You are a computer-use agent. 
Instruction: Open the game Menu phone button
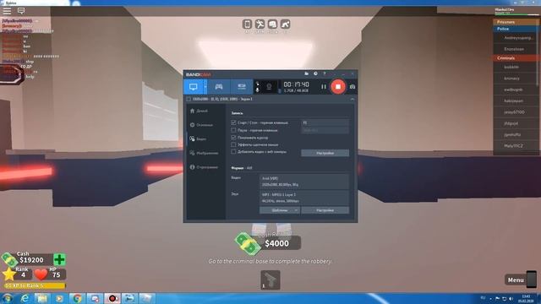pos(521,280)
